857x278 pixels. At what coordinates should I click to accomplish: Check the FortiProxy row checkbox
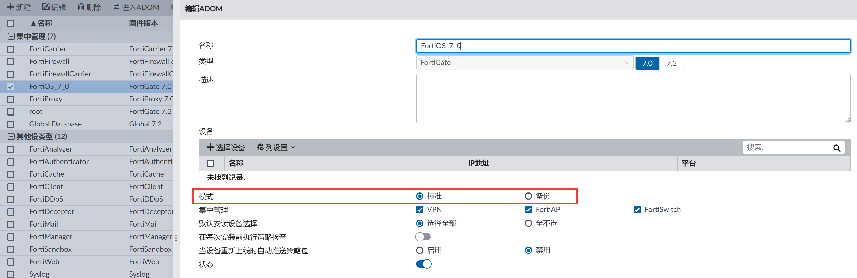click(11, 99)
